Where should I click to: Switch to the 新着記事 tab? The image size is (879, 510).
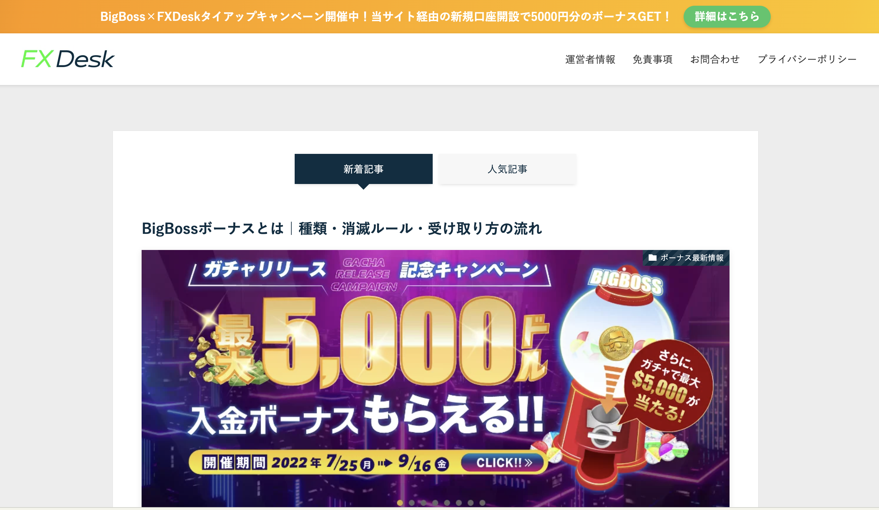364,169
